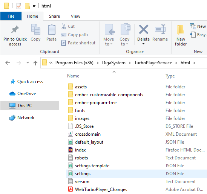Switch to the View ribbon tab
This screenshot has height=194, width=207.
pos(75,16)
